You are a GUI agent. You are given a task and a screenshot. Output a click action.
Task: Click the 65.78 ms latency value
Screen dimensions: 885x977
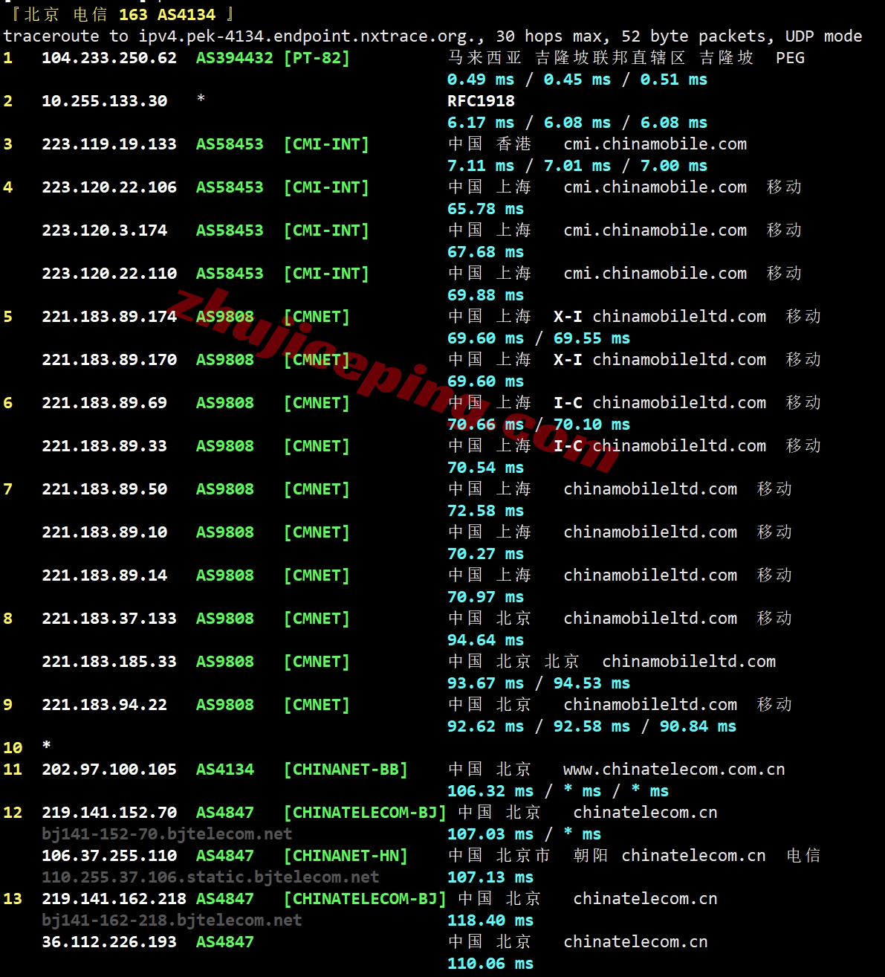(485, 209)
